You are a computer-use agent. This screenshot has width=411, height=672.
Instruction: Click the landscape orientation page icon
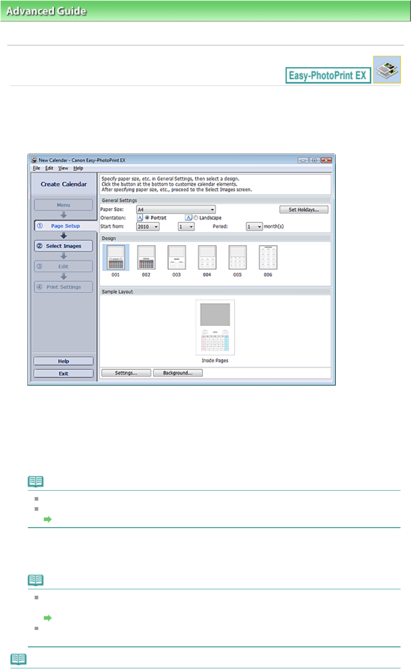(188, 218)
